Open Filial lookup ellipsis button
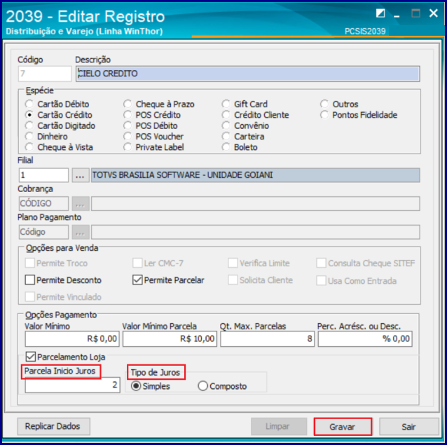The width and height of the screenshot is (447, 445). click(x=81, y=175)
